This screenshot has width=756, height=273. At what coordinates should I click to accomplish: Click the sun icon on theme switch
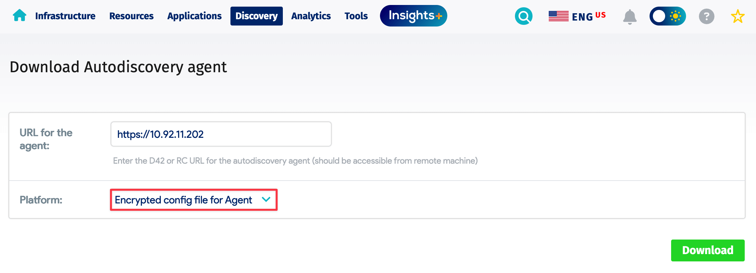[675, 16]
